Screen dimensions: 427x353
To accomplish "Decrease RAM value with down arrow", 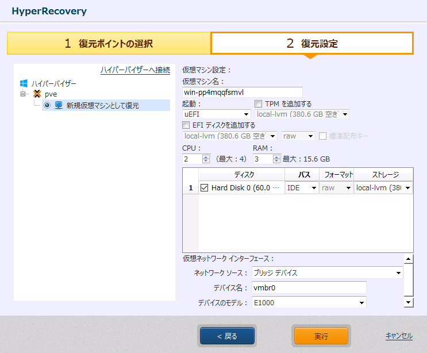I will (x=276, y=161).
